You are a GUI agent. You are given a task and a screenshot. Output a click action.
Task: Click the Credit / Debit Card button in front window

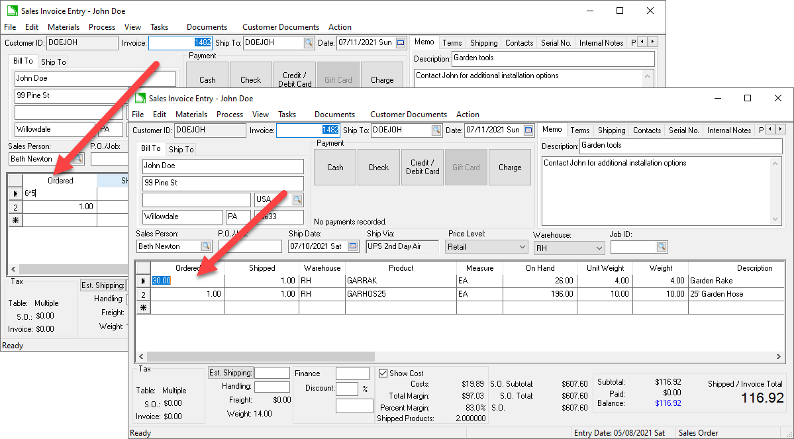coord(422,167)
